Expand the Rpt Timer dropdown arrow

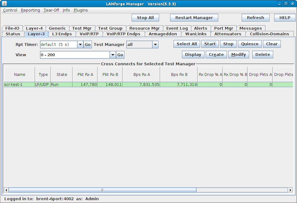[80, 45]
